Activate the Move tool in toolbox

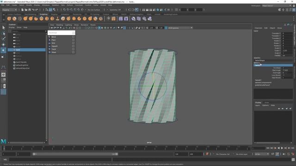3,44
